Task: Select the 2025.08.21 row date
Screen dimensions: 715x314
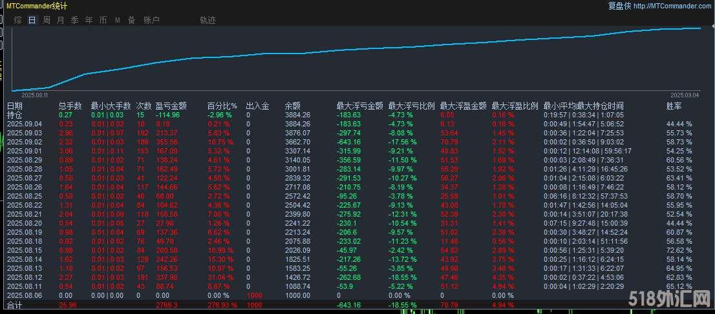Action: click(x=24, y=214)
